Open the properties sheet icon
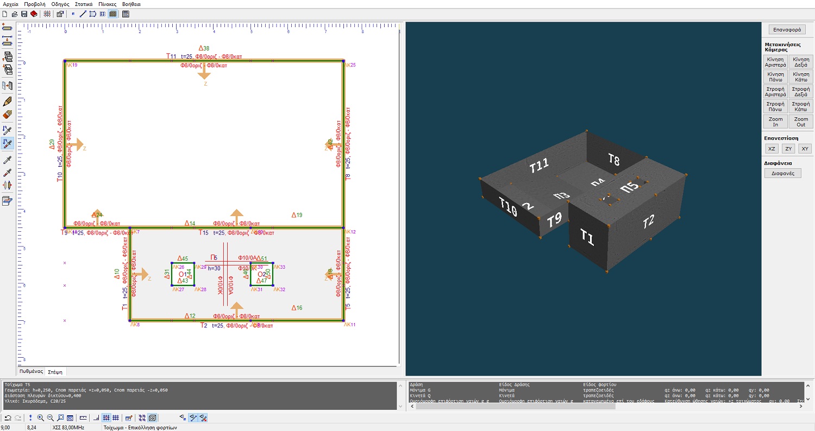This screenshot has width=815, height=431. (x=60, y=14)
